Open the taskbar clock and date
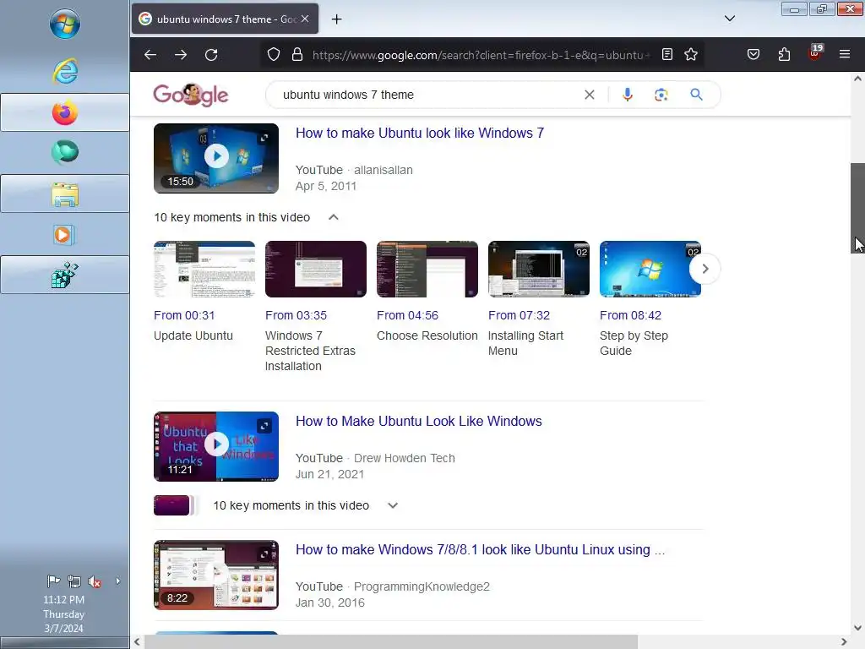This screenshot has height=649, width=865. coord(64,614)
